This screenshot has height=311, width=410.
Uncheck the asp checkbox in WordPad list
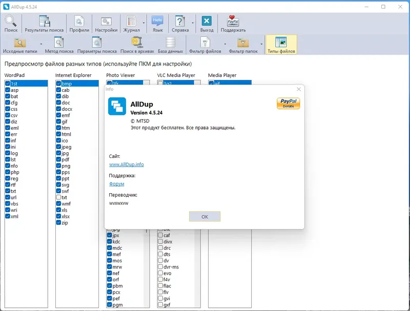(8, 90)
